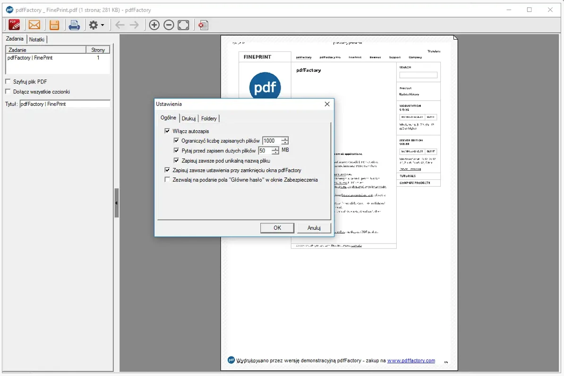Send PDF via email envelope icon
The image size is (564, 376).
[34, 25]
